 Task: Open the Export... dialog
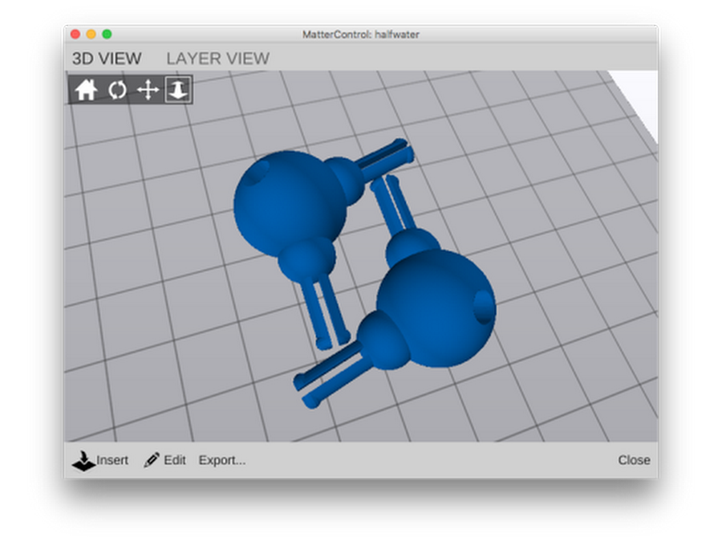[222, 460]
